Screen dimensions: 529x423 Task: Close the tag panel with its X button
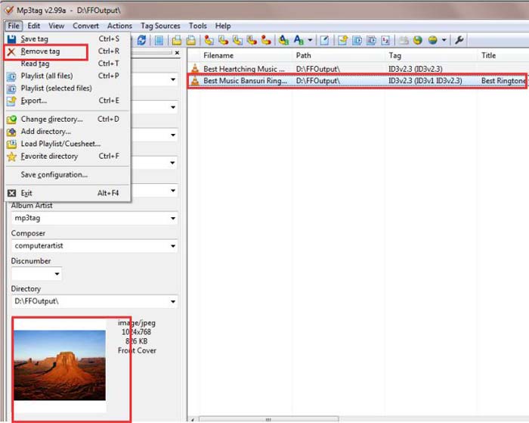(177, 53)
